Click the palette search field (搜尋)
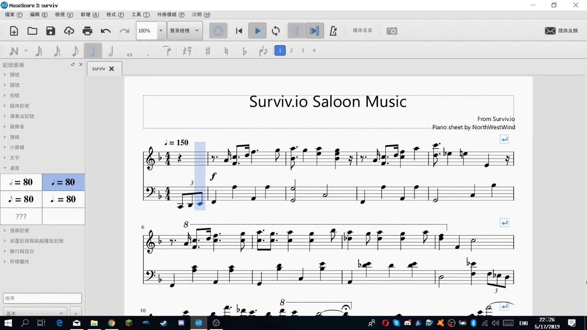Screen dimensions: 587x330 click(x=42, y=298)
